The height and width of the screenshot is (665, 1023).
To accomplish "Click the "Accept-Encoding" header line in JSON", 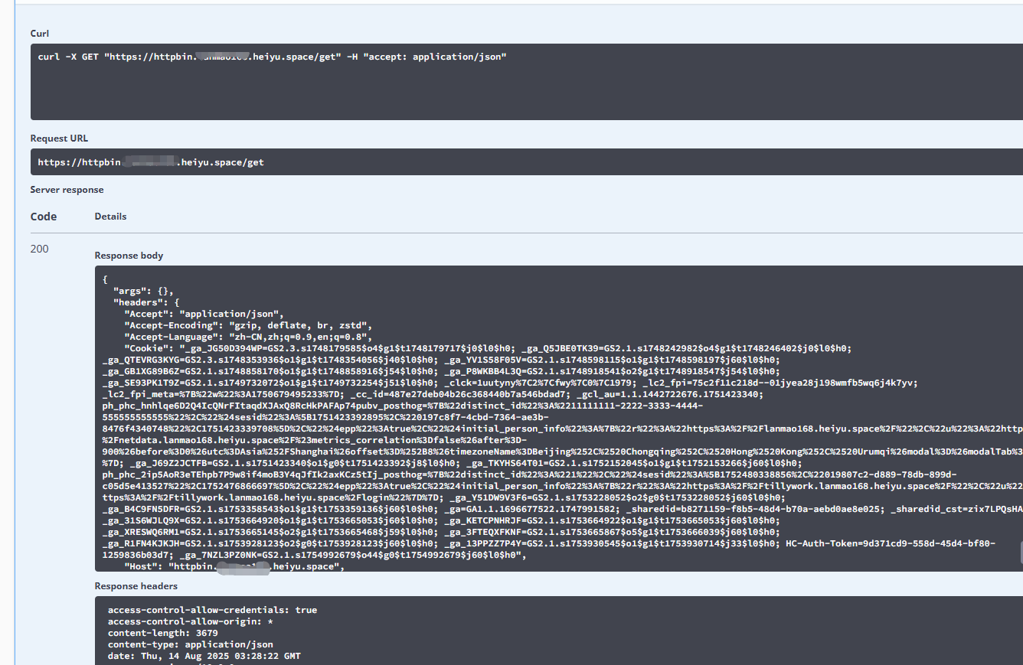I will (x=248, y=325).
